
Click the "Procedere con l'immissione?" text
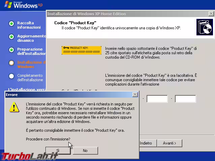(48, 139)
